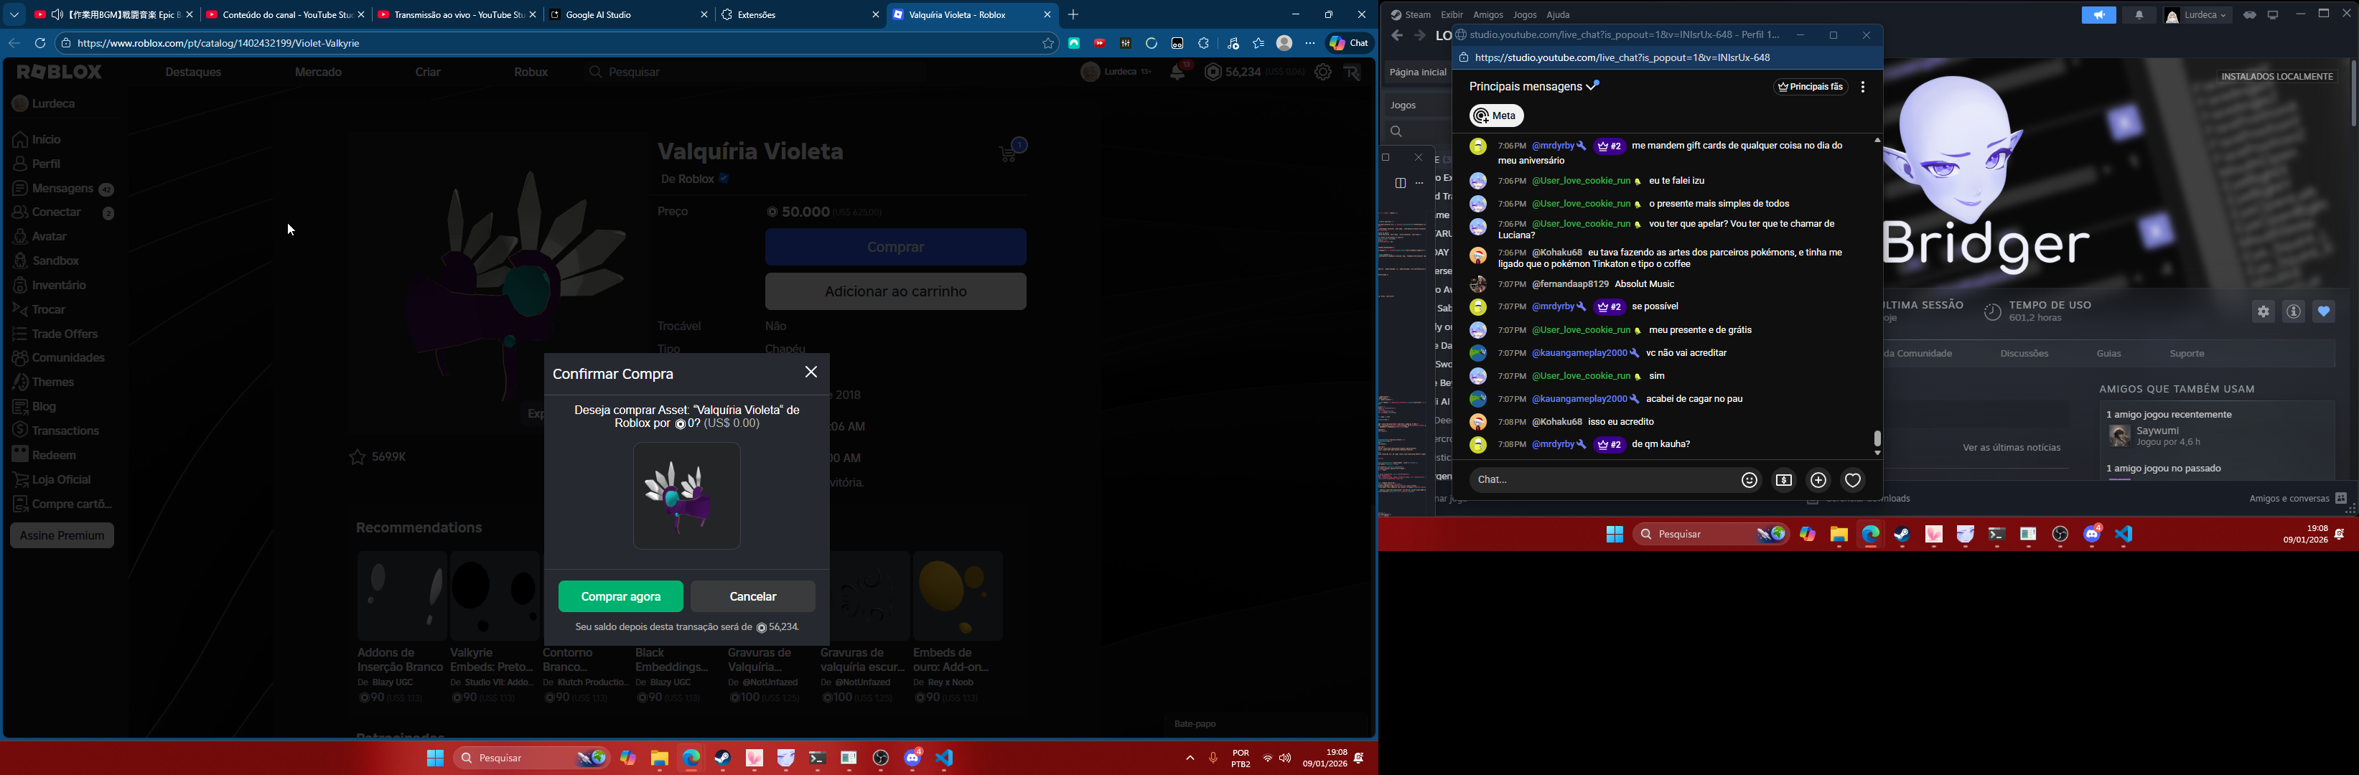Open Roblox shopping cart icon
The image size is (2359, 775).
click(x=1009, y=152)
